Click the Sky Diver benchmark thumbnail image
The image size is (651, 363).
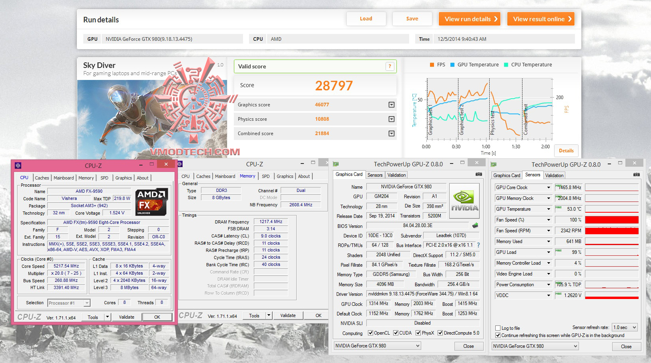(x=152, y=119)
